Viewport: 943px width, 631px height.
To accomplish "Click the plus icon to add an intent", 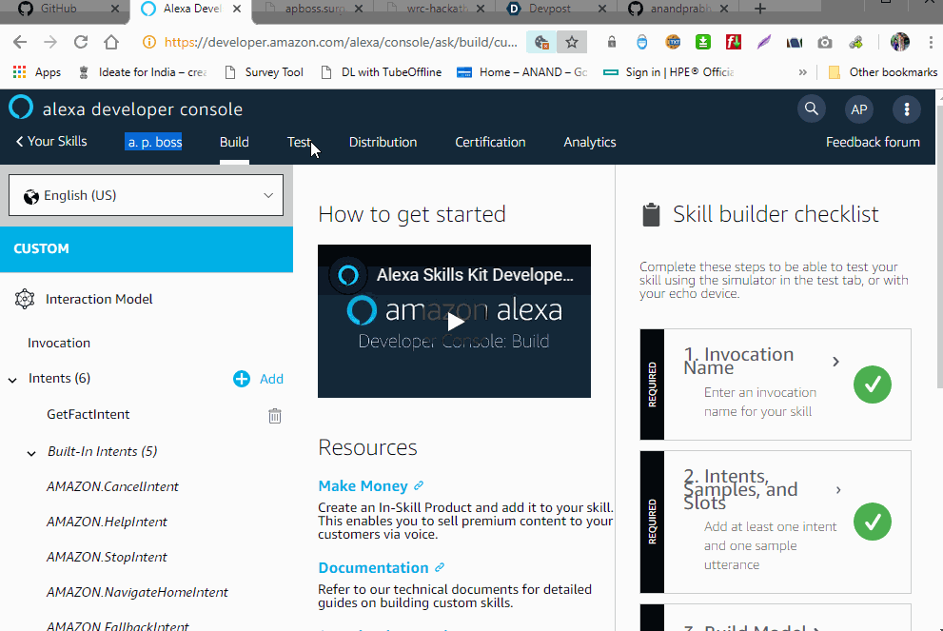I will coord(241,379).
